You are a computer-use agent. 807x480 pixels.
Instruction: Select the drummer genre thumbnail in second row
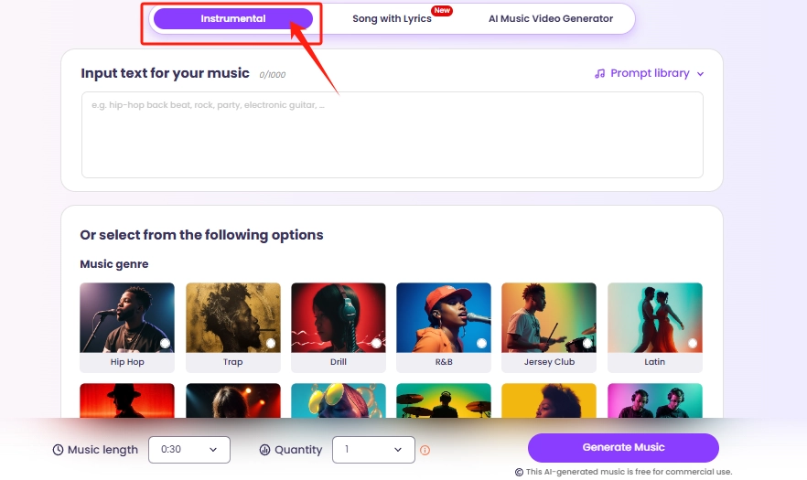pyautogui.click(x=444, y=402)
